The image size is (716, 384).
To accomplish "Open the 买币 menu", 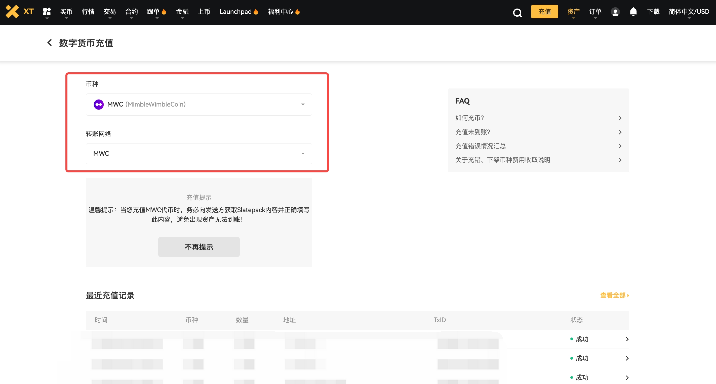I will tap(66, 12).
